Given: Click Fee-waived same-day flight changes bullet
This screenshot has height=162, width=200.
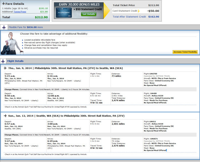Looking at the screenshot, I should click(49, 42).
